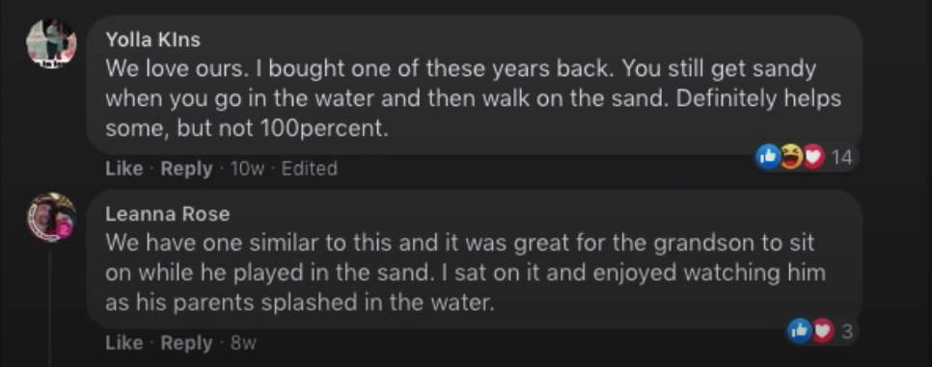Like Leanna Rose's comment
Image resolution: width=932 pixels, height=367 pixels.
124,343
